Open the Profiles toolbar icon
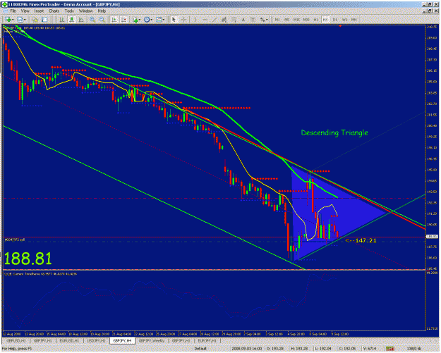The height and width of the screenshot is (353, 441). [x=20, y=20]
